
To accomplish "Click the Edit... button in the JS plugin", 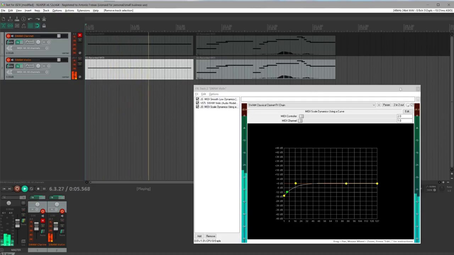I will pos(407,112).
